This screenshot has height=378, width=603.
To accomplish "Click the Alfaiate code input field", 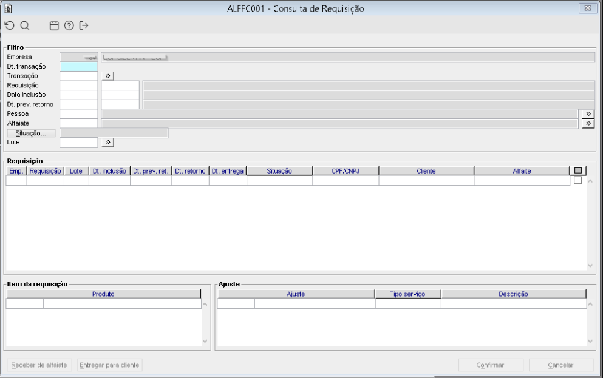I will pos(79,123).
